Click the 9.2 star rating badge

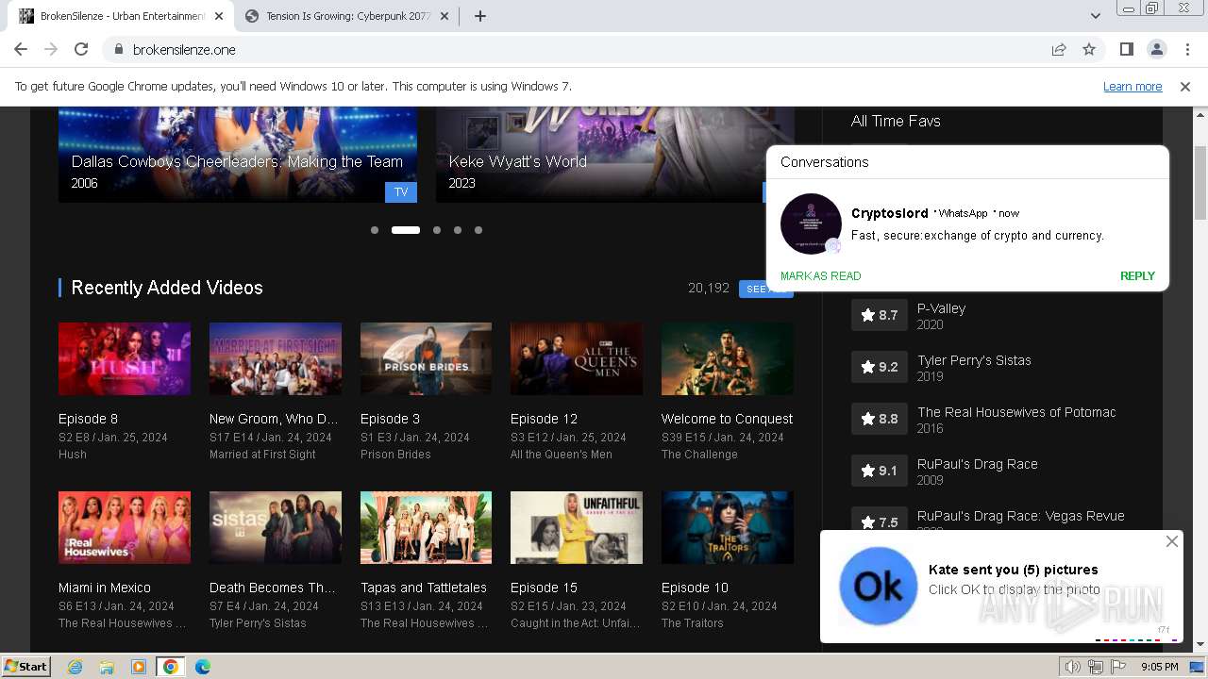click(x=880, y=367)
